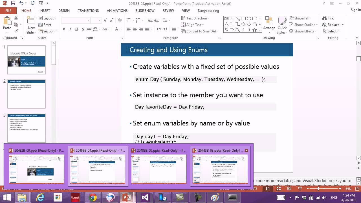The image size is (361, 203).
Task: Start Slide Show from status bar icon
Action: tap(300, 189)
